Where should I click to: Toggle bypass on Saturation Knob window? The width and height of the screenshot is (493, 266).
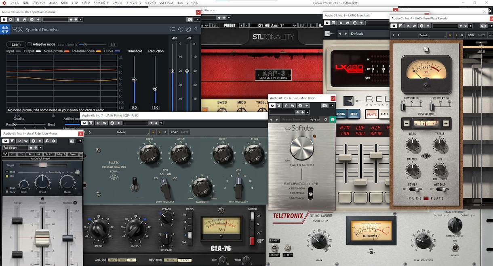pyautogui.click(x=273, y=106)
